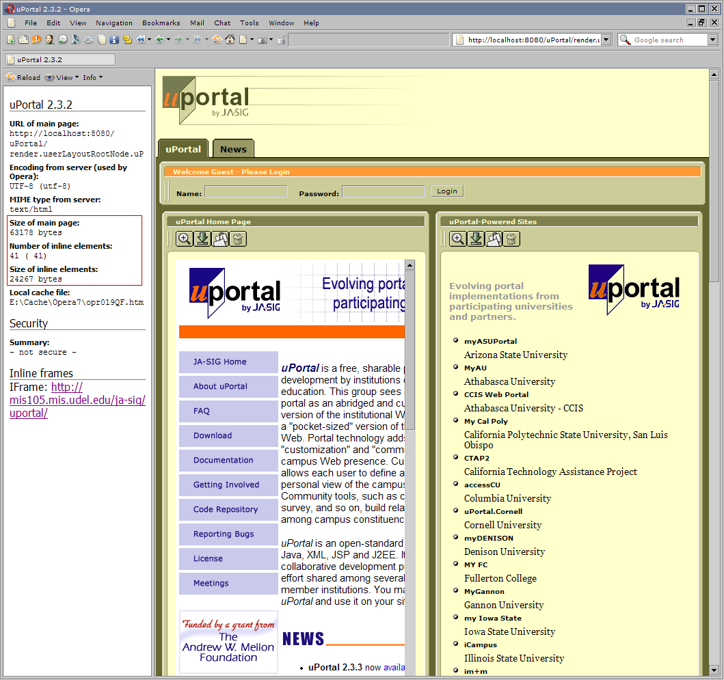This screenshot has height=680, width=724.
Task: Open the Code Repository link
Action: point(226,509)
